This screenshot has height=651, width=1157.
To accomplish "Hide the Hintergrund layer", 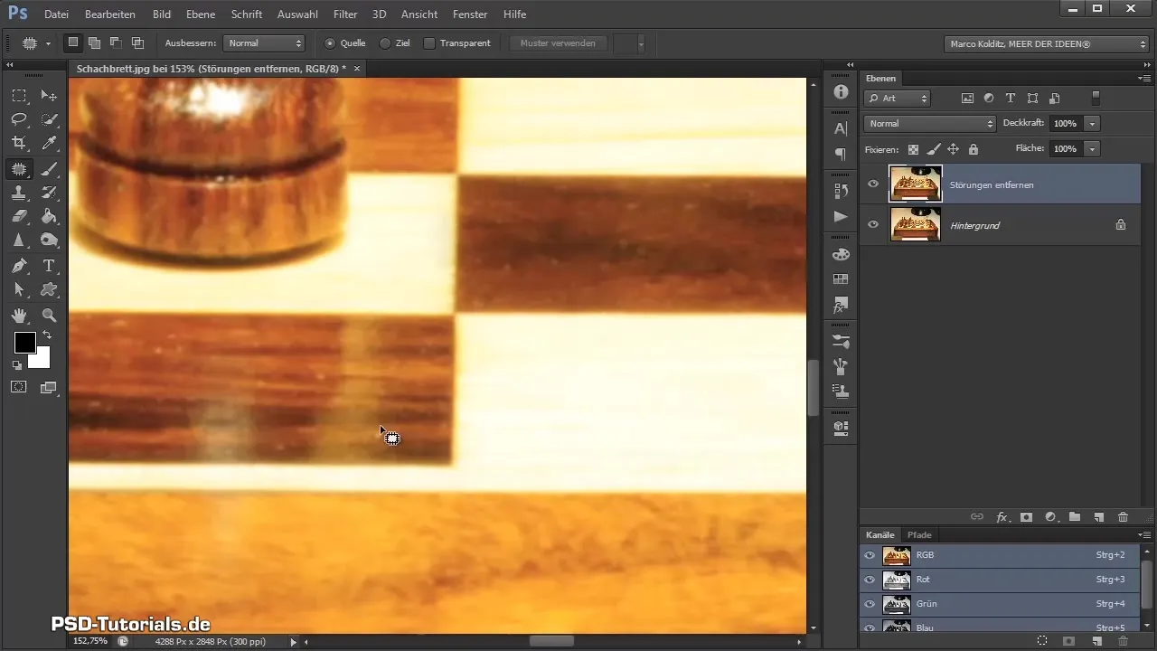I will (872, 224).
